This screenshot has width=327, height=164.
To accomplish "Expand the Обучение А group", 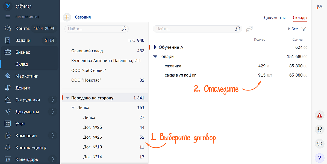I will (155, 47).
